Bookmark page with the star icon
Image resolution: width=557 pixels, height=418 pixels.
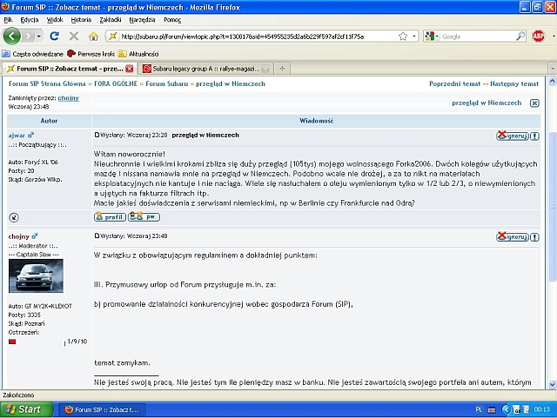pos(402,36)
